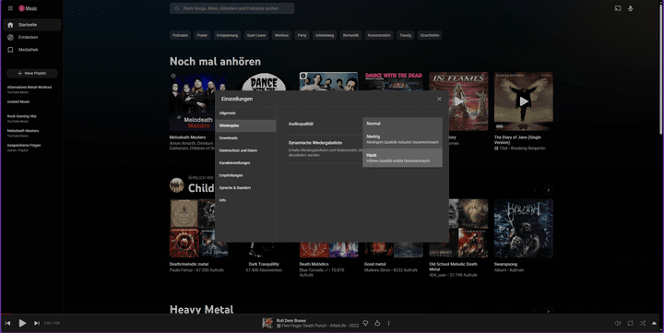Skip to next track in player bar
The height and width of the screenshot is (333, 664).
coord(37,323)
